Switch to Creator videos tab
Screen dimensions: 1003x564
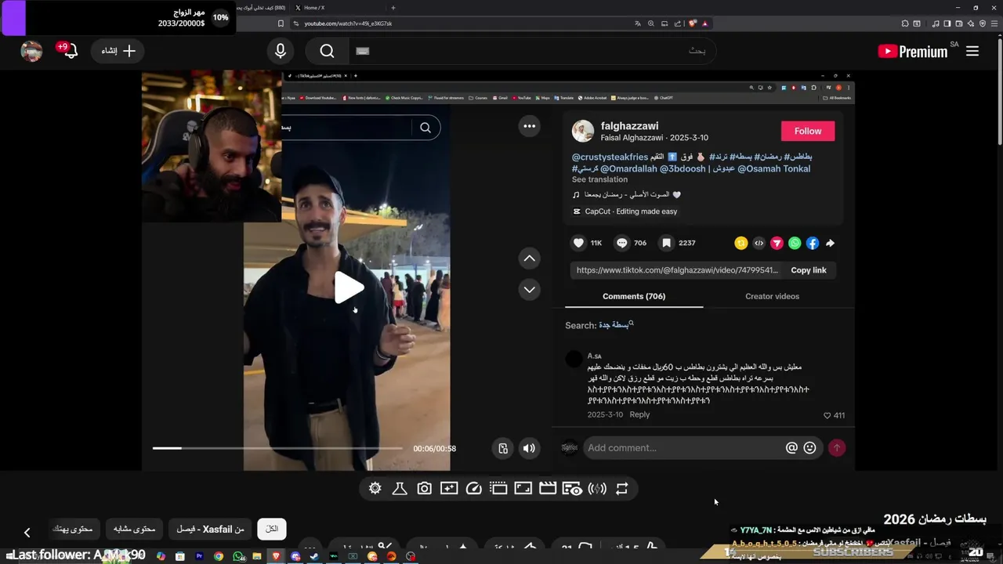(x=772, y=296)
